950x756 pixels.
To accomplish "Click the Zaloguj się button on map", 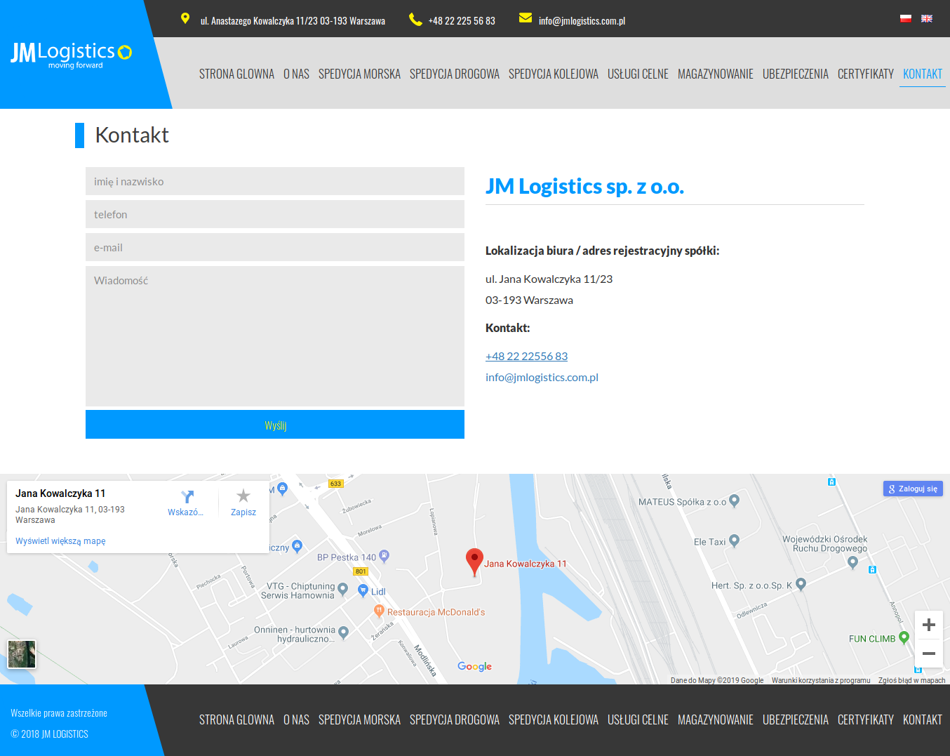I will coord(913,489).
